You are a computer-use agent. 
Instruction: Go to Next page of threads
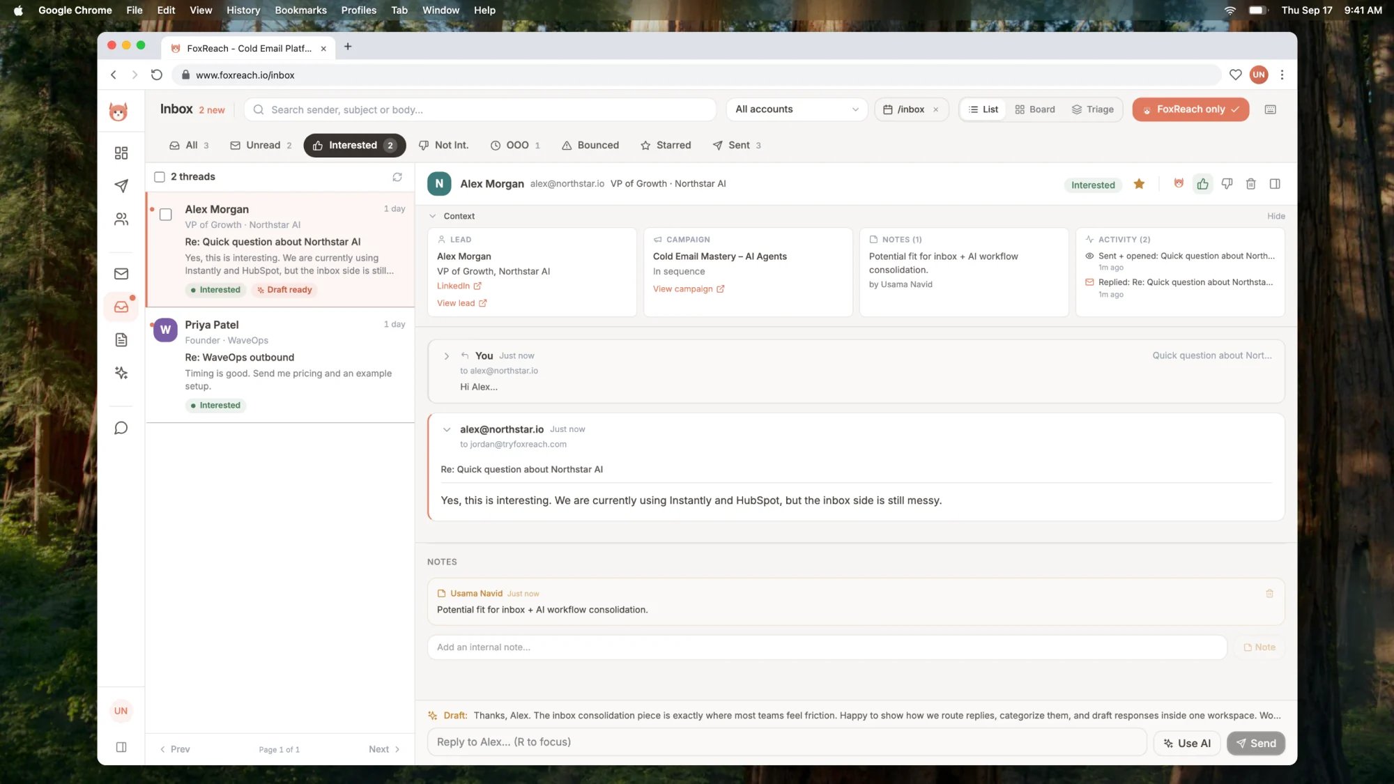coord(384,750)
